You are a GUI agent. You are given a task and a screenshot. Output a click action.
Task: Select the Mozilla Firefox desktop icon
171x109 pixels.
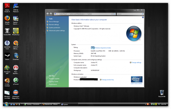pos(7,20)
